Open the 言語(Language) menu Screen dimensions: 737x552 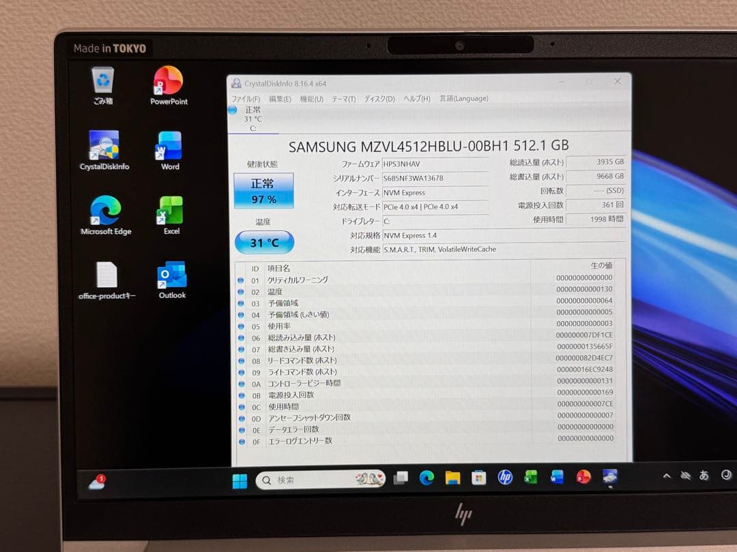point(463,98)
